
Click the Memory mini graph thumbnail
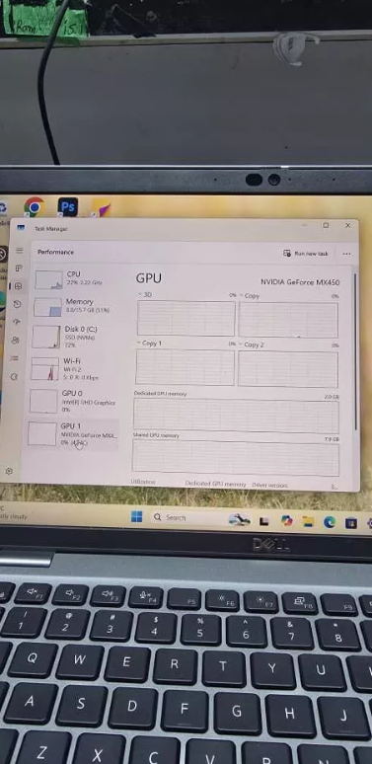click(47, 307)
